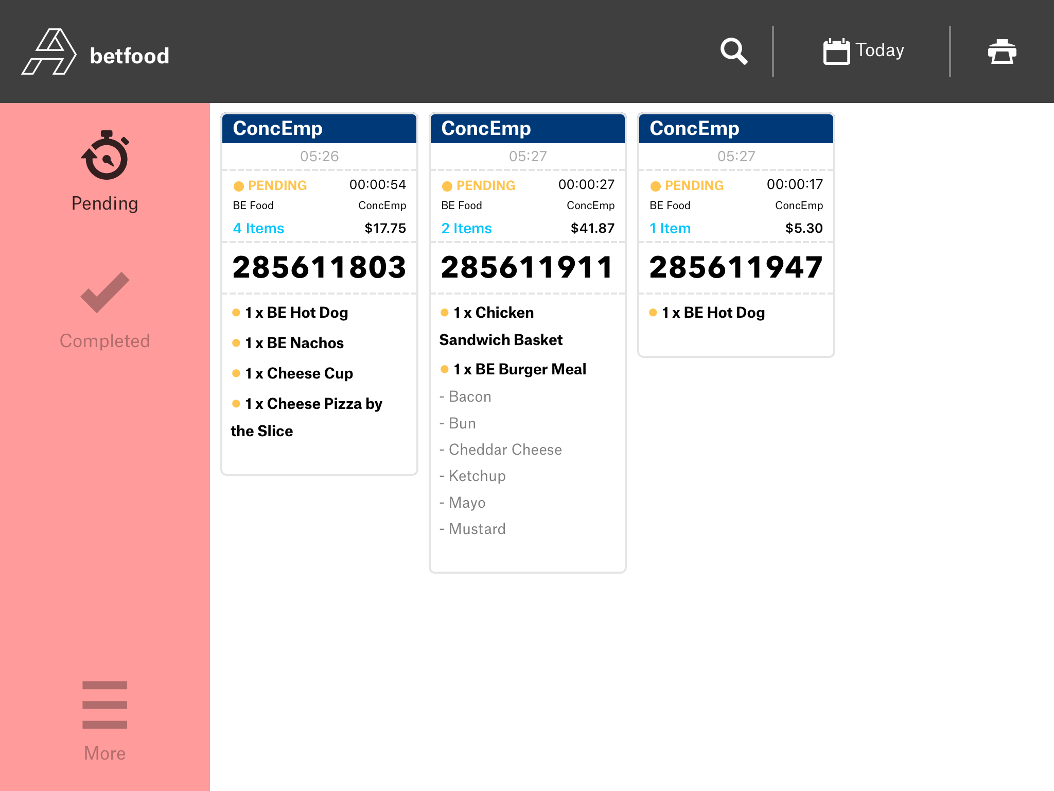
Task: Click Chicken Sandwich Basket item
Action: (x=501, y=326)
